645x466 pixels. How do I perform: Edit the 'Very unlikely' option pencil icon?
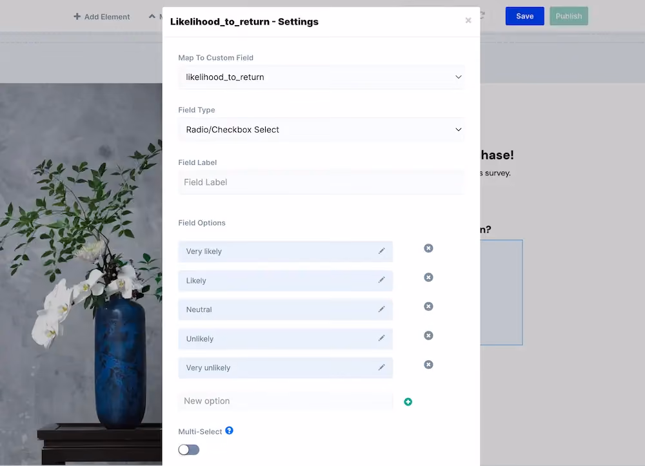click(382, 367)
